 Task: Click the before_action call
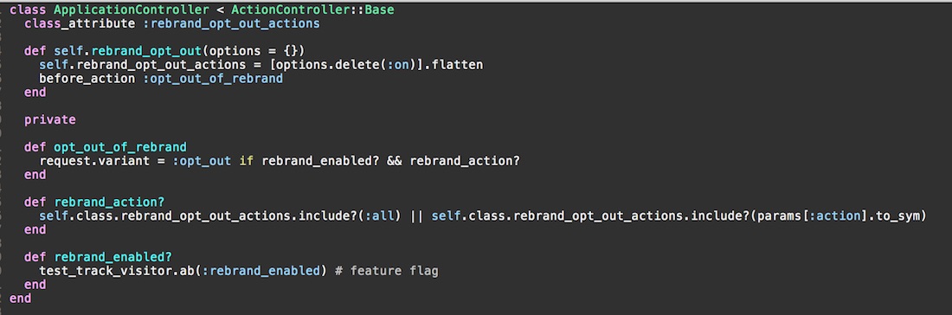point(87,78)
